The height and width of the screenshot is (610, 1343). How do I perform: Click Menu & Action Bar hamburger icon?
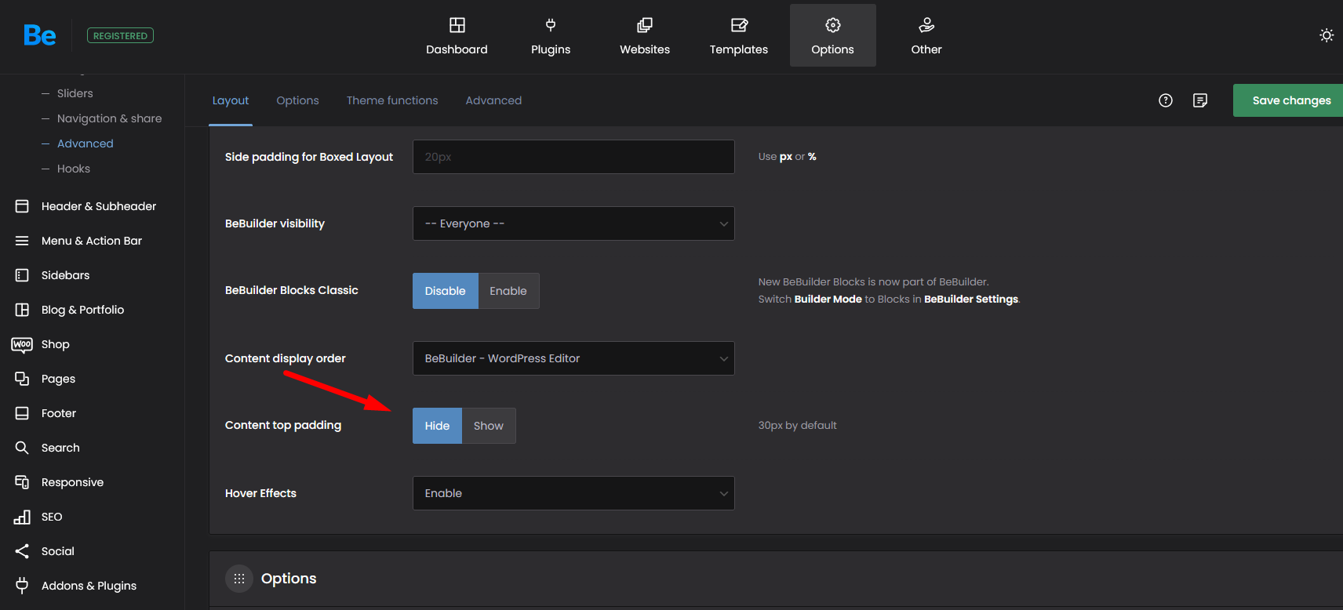click(22, 241)
